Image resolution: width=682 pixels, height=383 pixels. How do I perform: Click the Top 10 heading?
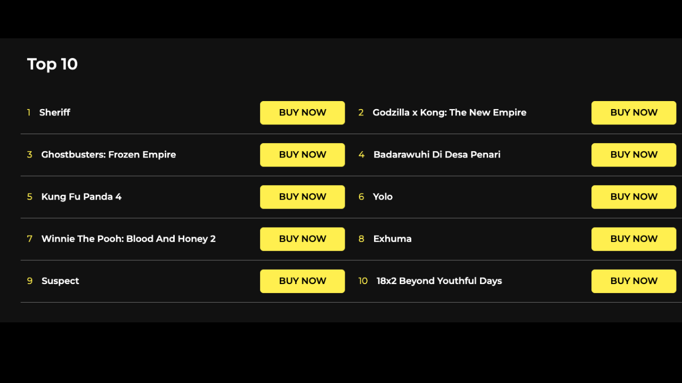point(52,64)
